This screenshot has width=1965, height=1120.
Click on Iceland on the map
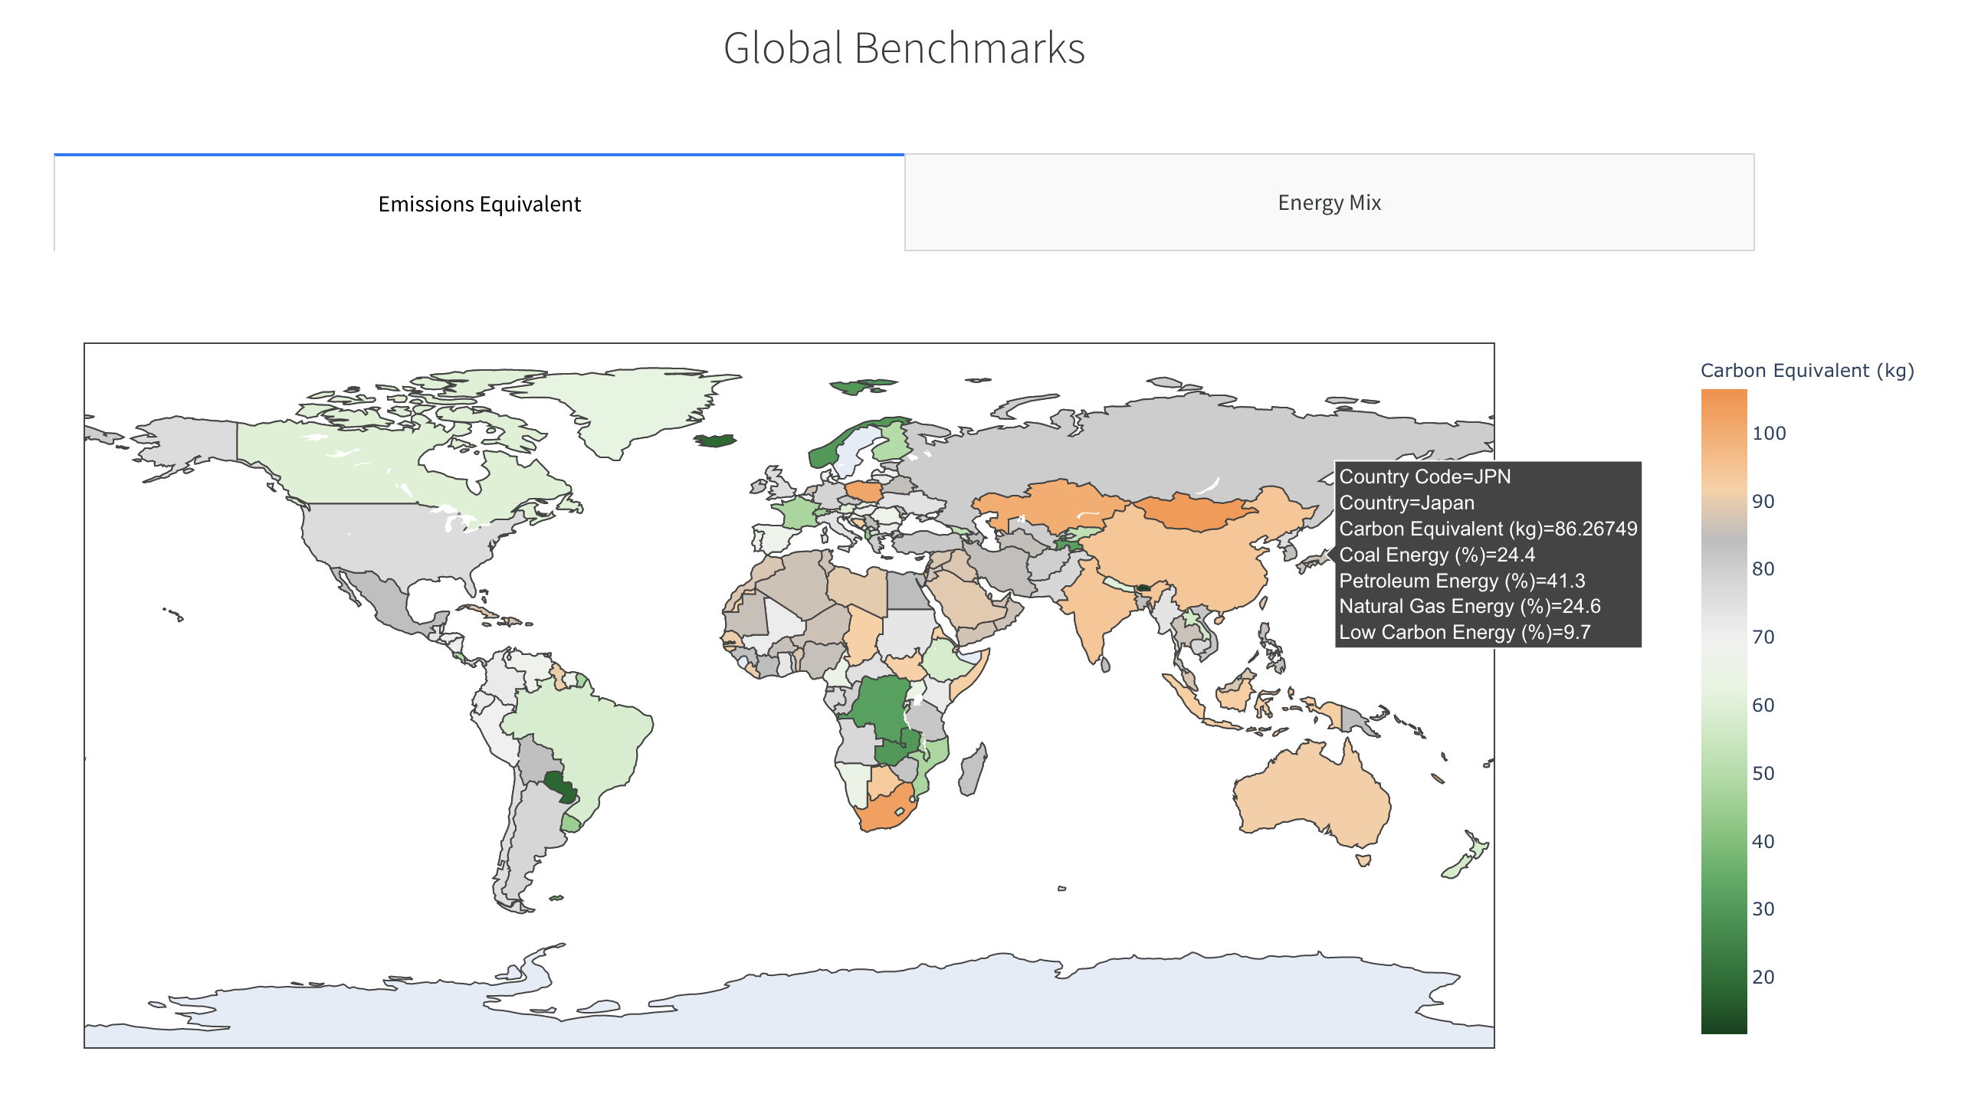[x=715, y=440]
